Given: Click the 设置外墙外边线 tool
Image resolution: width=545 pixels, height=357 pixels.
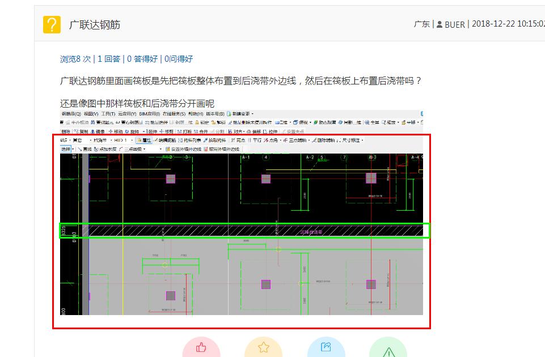Looking at the screenshot, I should (184, 149).
